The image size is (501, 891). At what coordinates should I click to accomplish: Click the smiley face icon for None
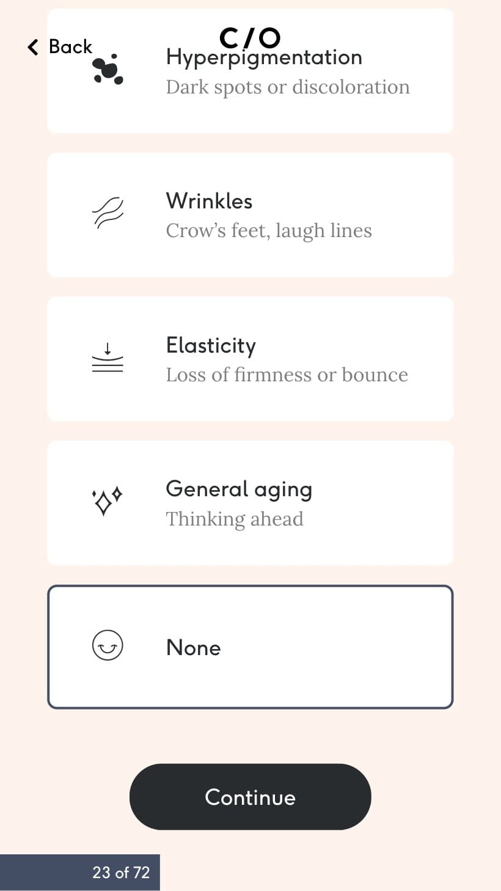[x=108, y=646]
